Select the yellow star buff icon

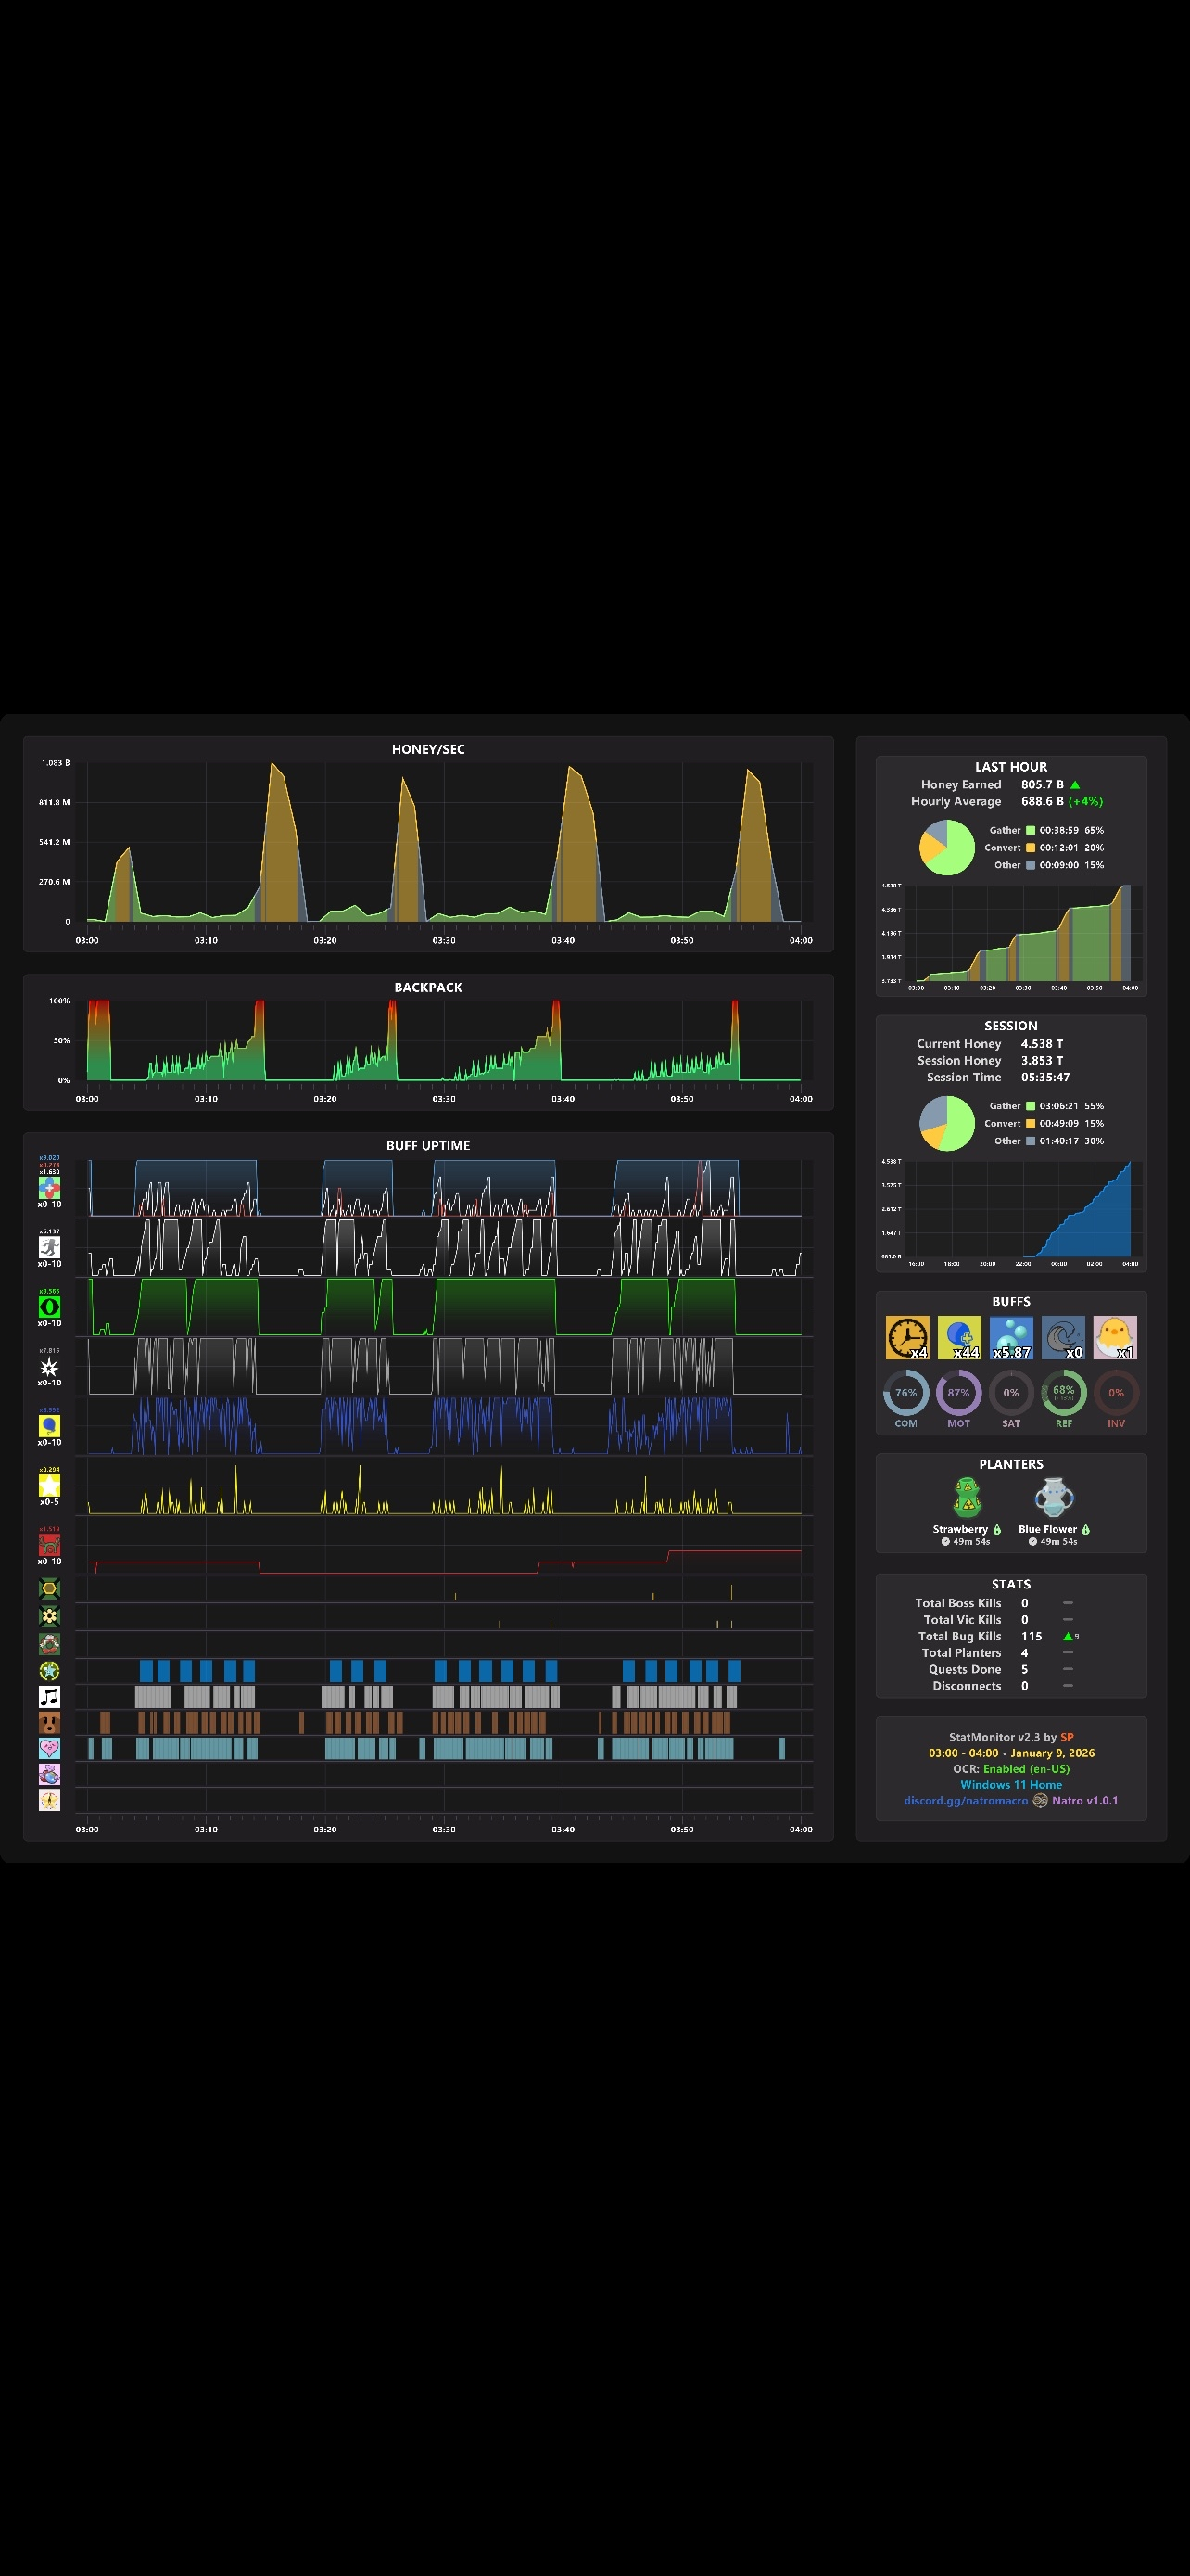[49, 1485]
